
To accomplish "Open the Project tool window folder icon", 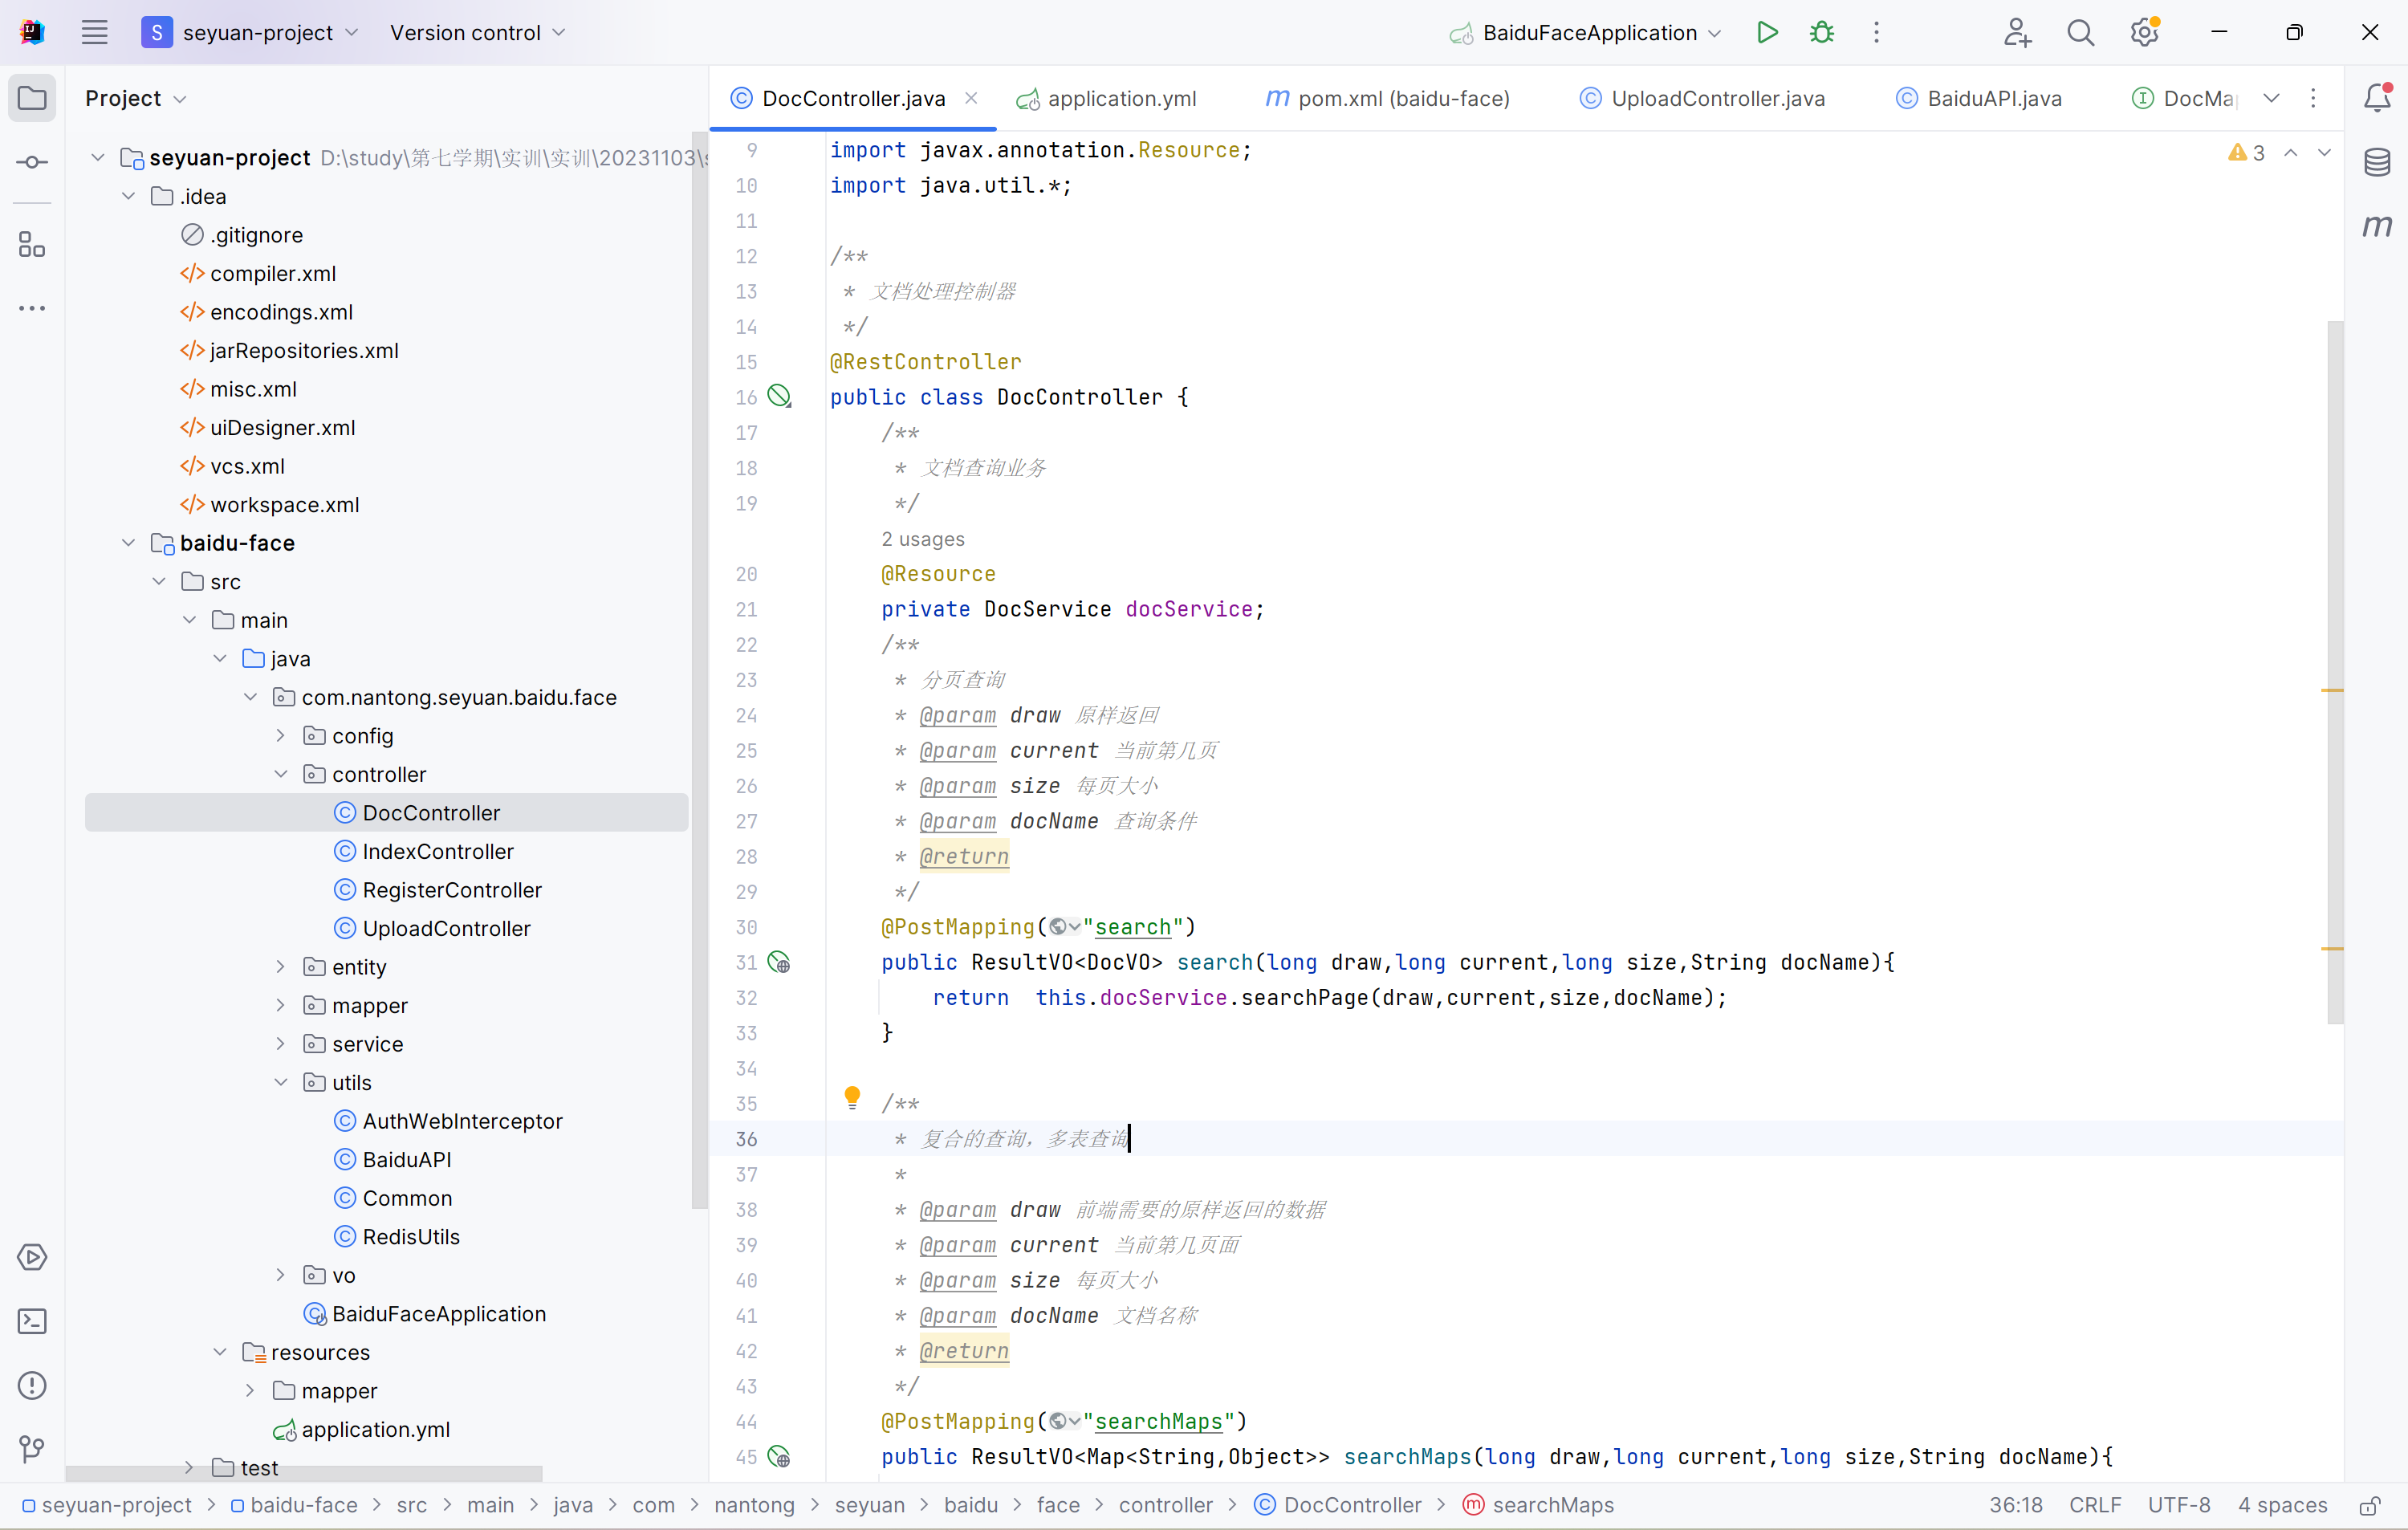I will [x=32, y=98].
